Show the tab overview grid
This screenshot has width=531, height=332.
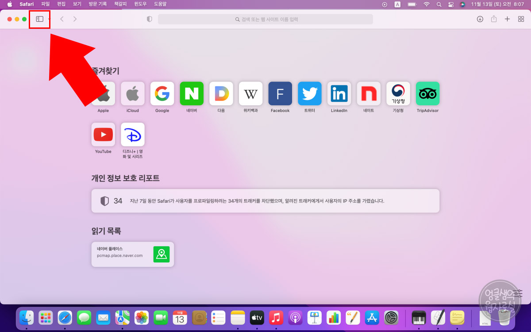coord(521,19)
